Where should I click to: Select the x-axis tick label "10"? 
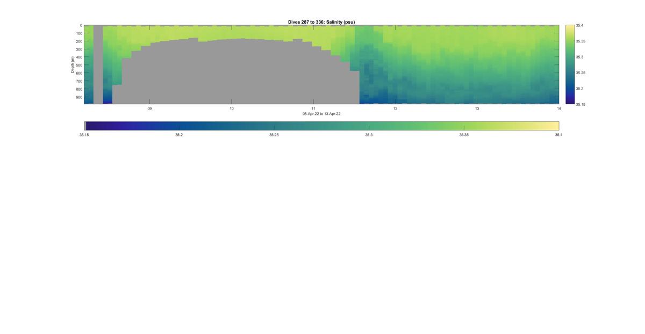232,108
